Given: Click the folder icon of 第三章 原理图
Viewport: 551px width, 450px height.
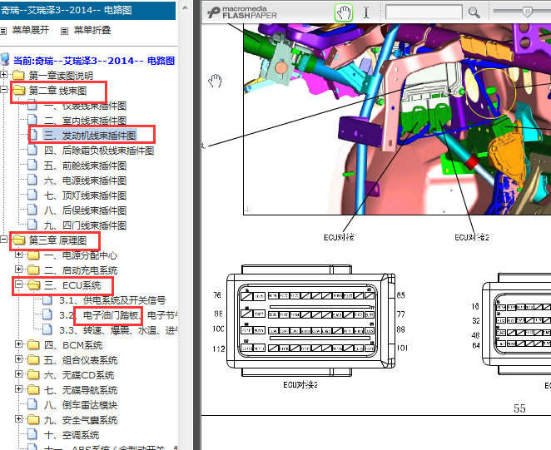Looking at the screenshot, I should 18,240.
